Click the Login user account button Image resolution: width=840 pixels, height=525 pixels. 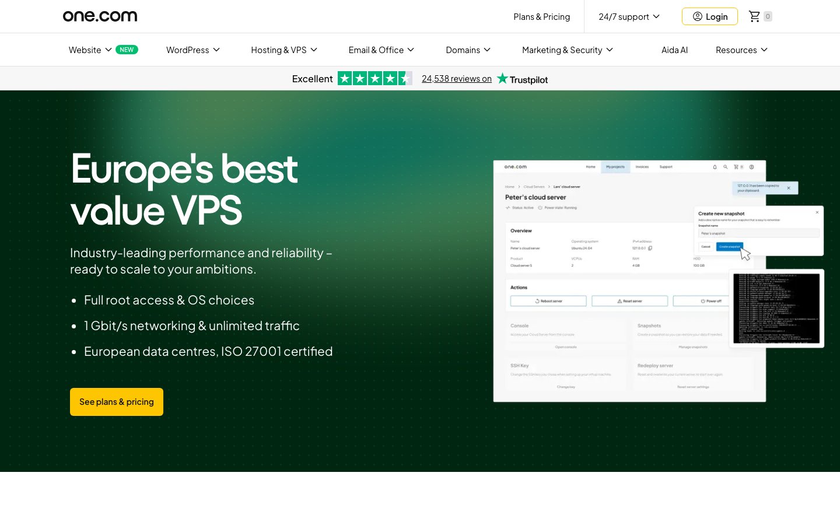(x=710, y=16)
